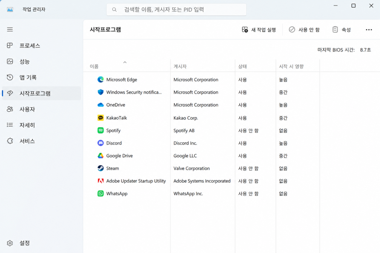The width and height of the screenshot is (380, 253).
Task: Select Adobe Updater Startup Utility row name
Action: (x=136, y=181)
